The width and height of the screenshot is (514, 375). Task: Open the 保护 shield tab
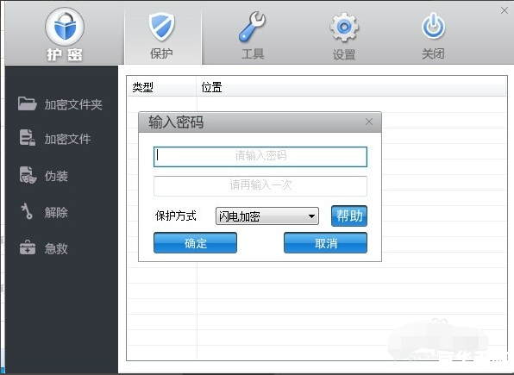point(162,35)
